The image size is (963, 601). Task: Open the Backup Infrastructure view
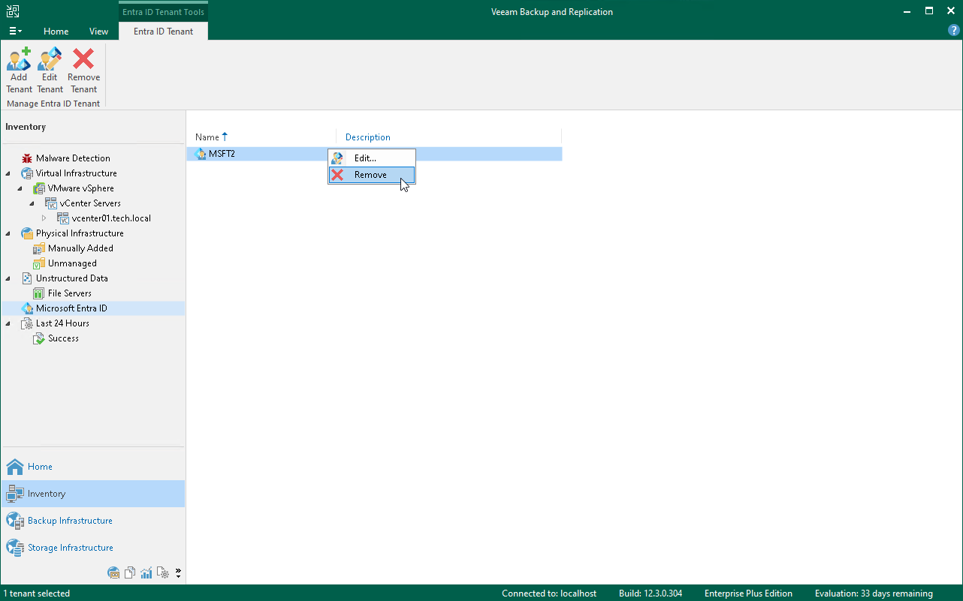(92, 521)
